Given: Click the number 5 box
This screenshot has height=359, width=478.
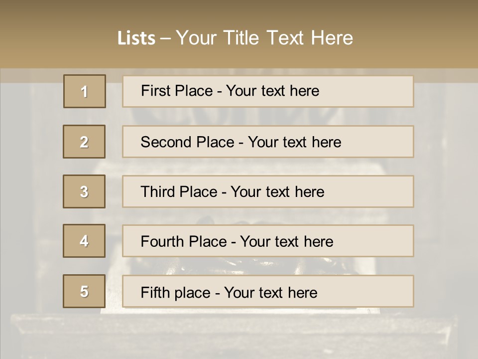Looking at the screenshot, I should click(x=84, y=291).
